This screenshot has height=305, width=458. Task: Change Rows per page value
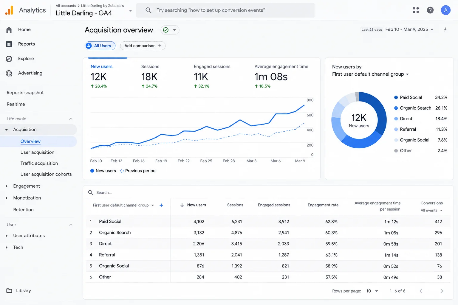point(372,291)
